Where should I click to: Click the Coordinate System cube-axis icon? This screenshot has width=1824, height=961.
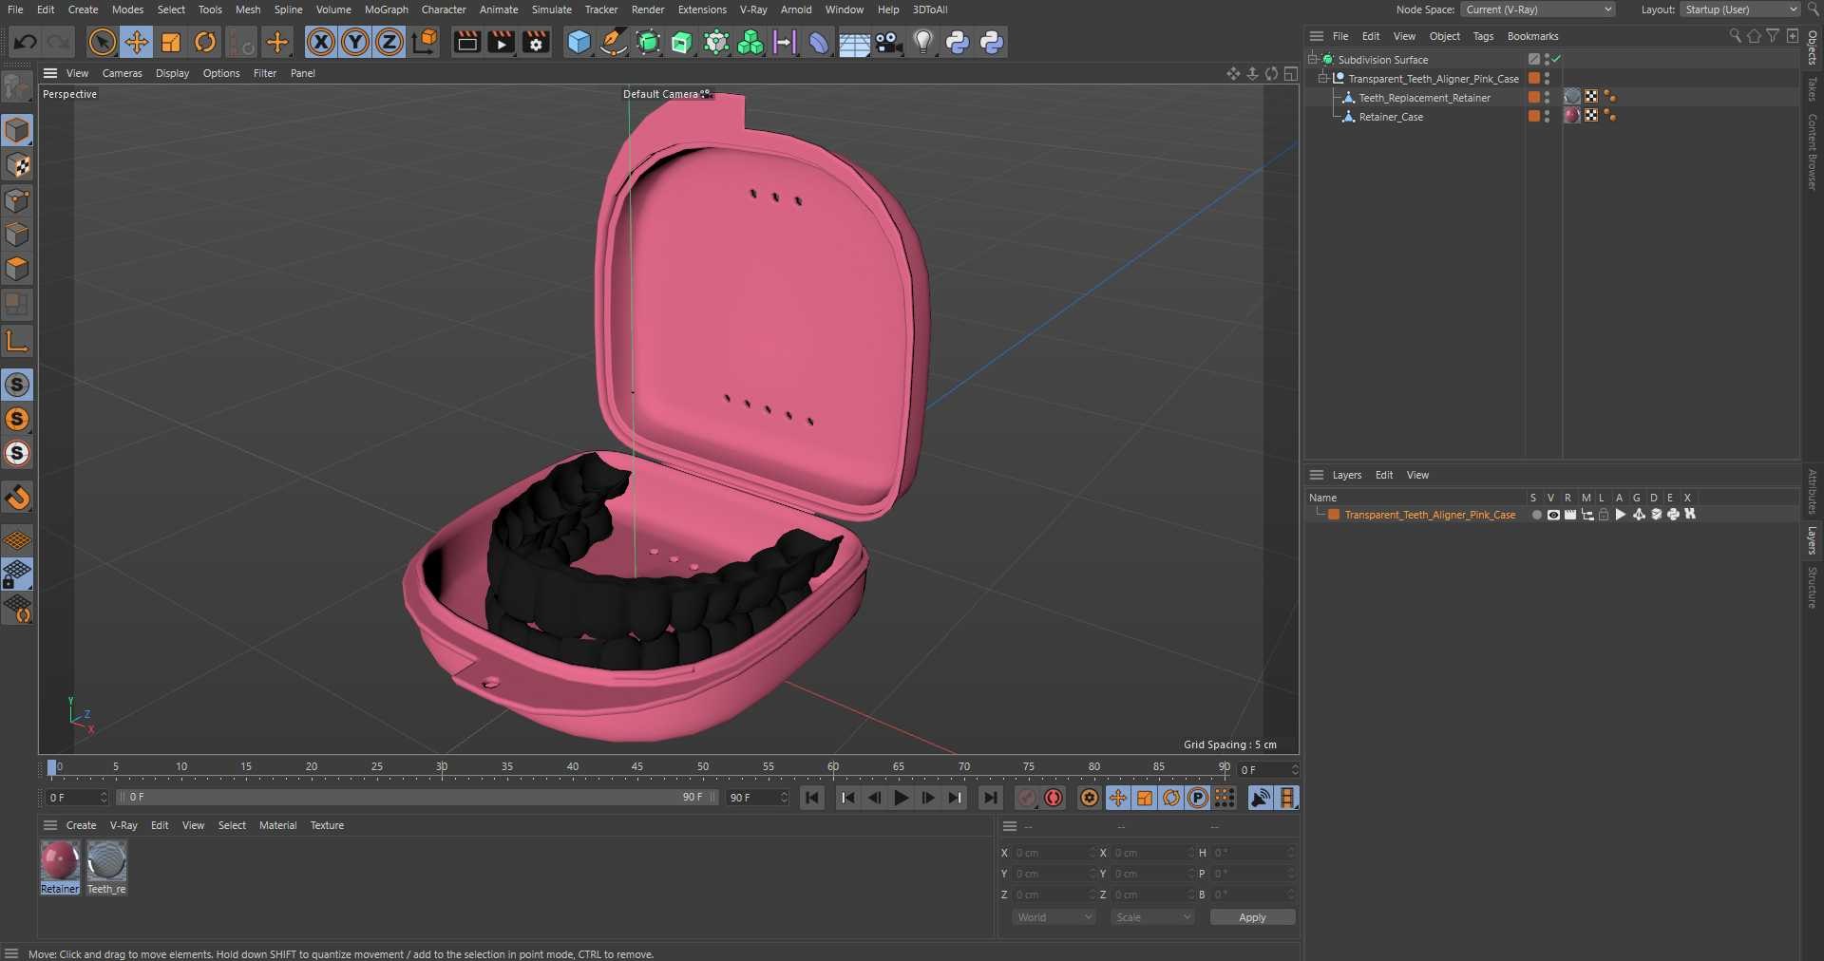click(425, 42)
